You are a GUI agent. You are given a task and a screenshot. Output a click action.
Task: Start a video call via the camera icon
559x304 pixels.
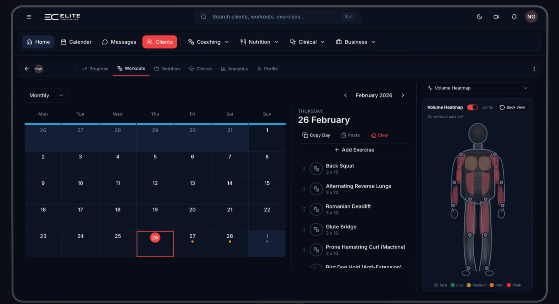496,17
